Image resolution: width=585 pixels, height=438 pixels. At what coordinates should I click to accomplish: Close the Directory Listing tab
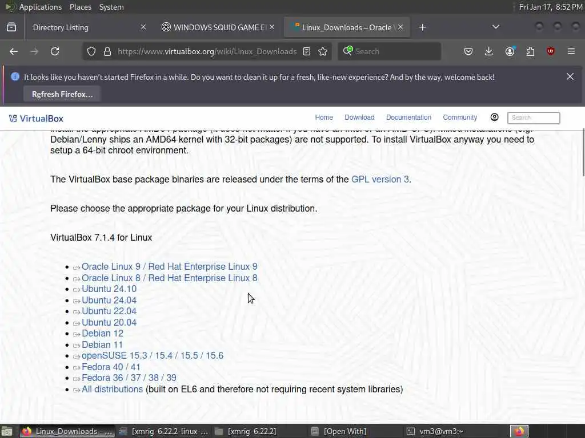coord(143,27)
